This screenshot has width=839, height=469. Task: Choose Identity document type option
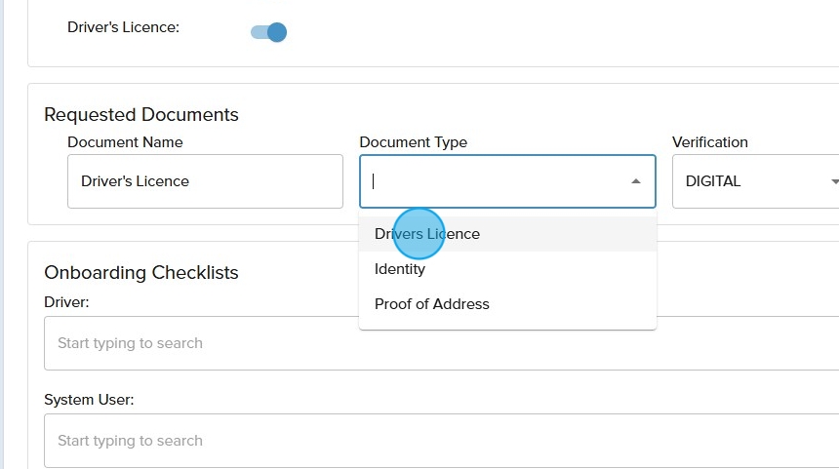[400, 269]
